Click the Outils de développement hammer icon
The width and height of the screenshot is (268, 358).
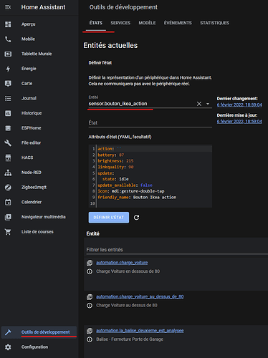point(8,332)
